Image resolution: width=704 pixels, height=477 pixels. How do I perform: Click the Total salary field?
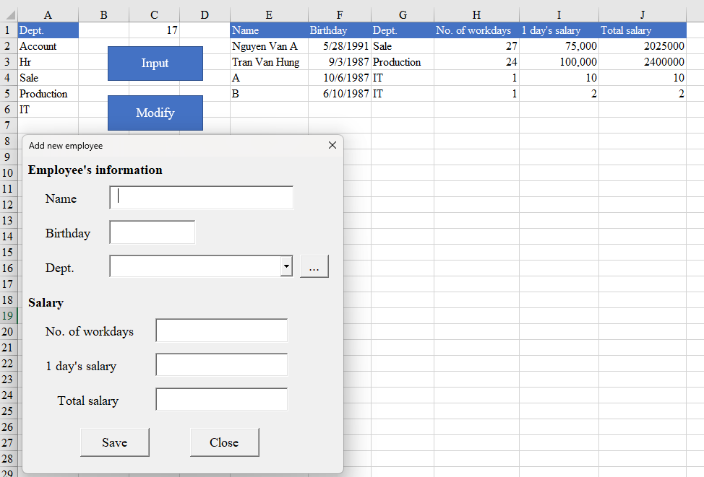point(221,400)
